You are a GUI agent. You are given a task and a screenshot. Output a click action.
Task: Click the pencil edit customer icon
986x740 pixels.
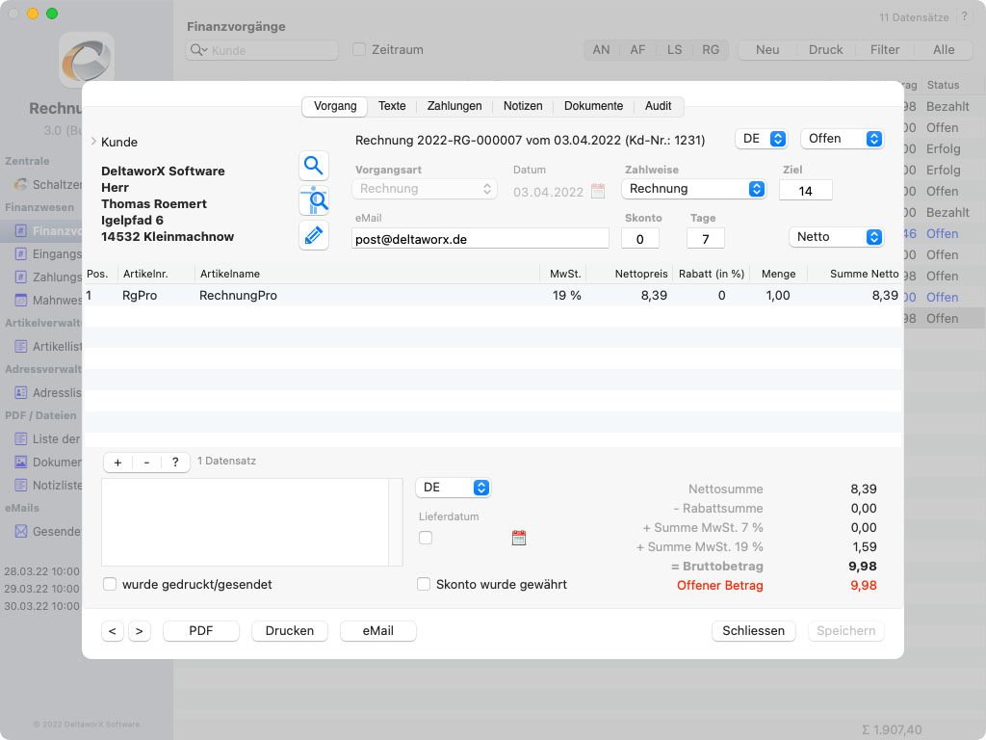coord(313,235)
